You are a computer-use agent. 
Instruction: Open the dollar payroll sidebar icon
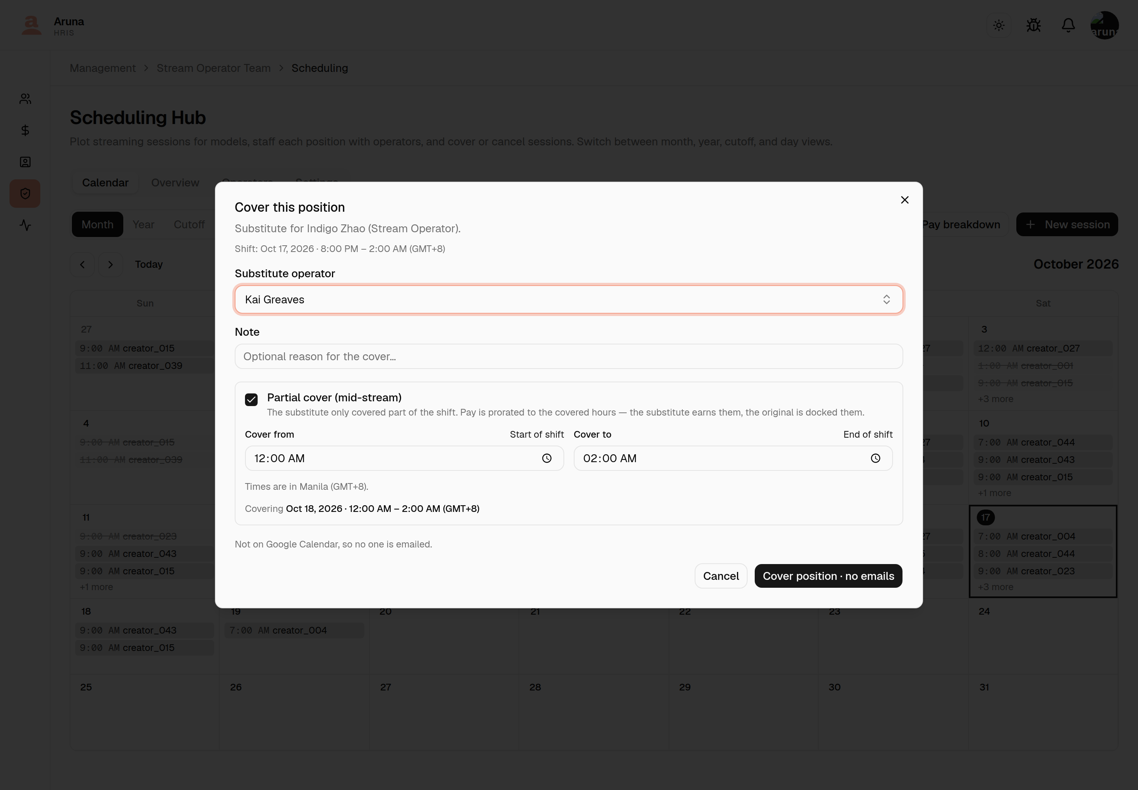pyautogui.click(x=25, y=131)
